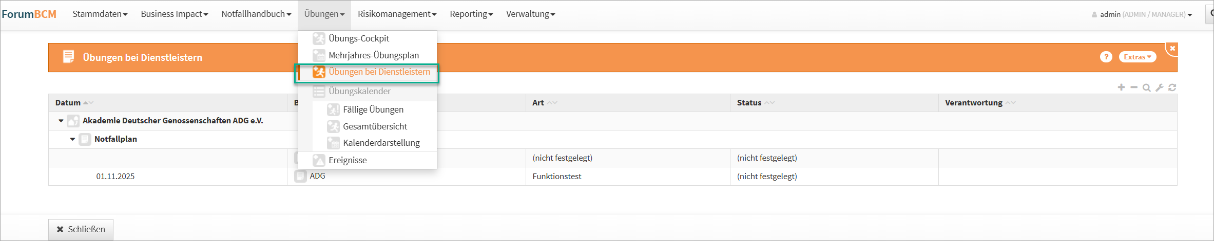Close the panel with the orange X
The image size is (1214, 241).
point(1172,49)
